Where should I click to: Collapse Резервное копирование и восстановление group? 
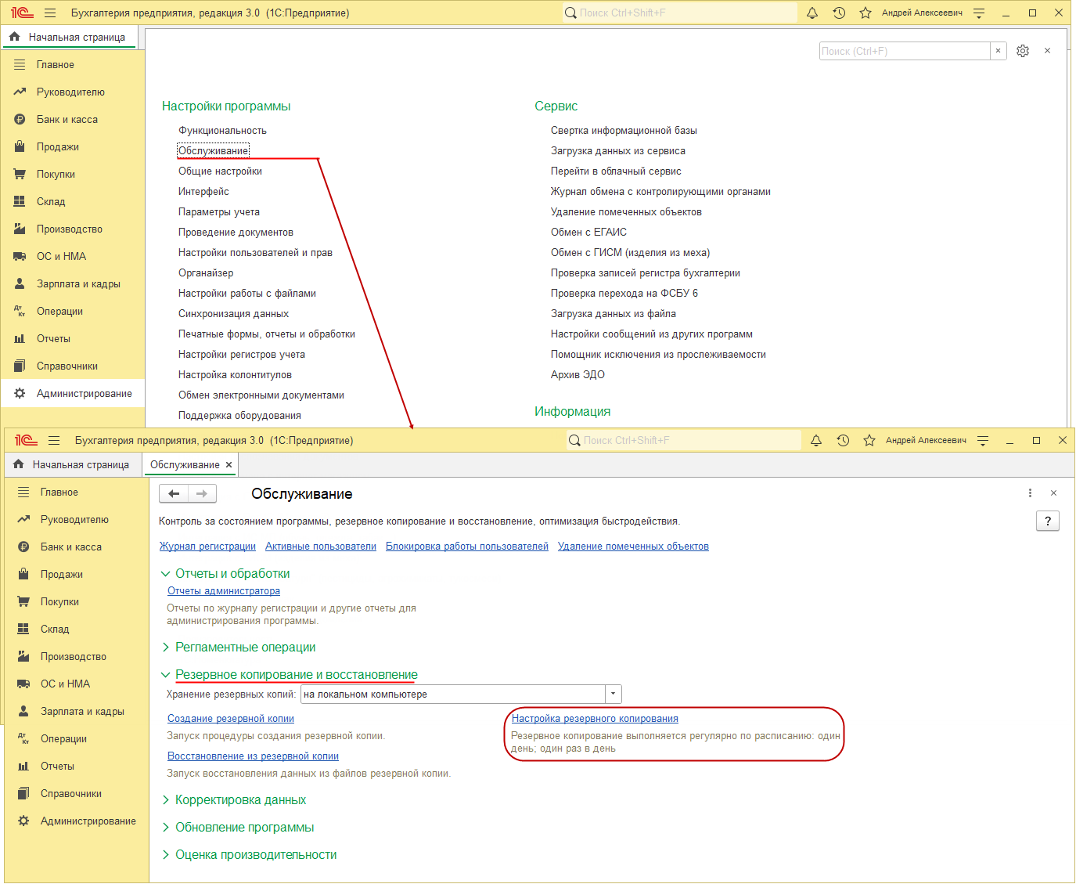(x=165, y=675)
